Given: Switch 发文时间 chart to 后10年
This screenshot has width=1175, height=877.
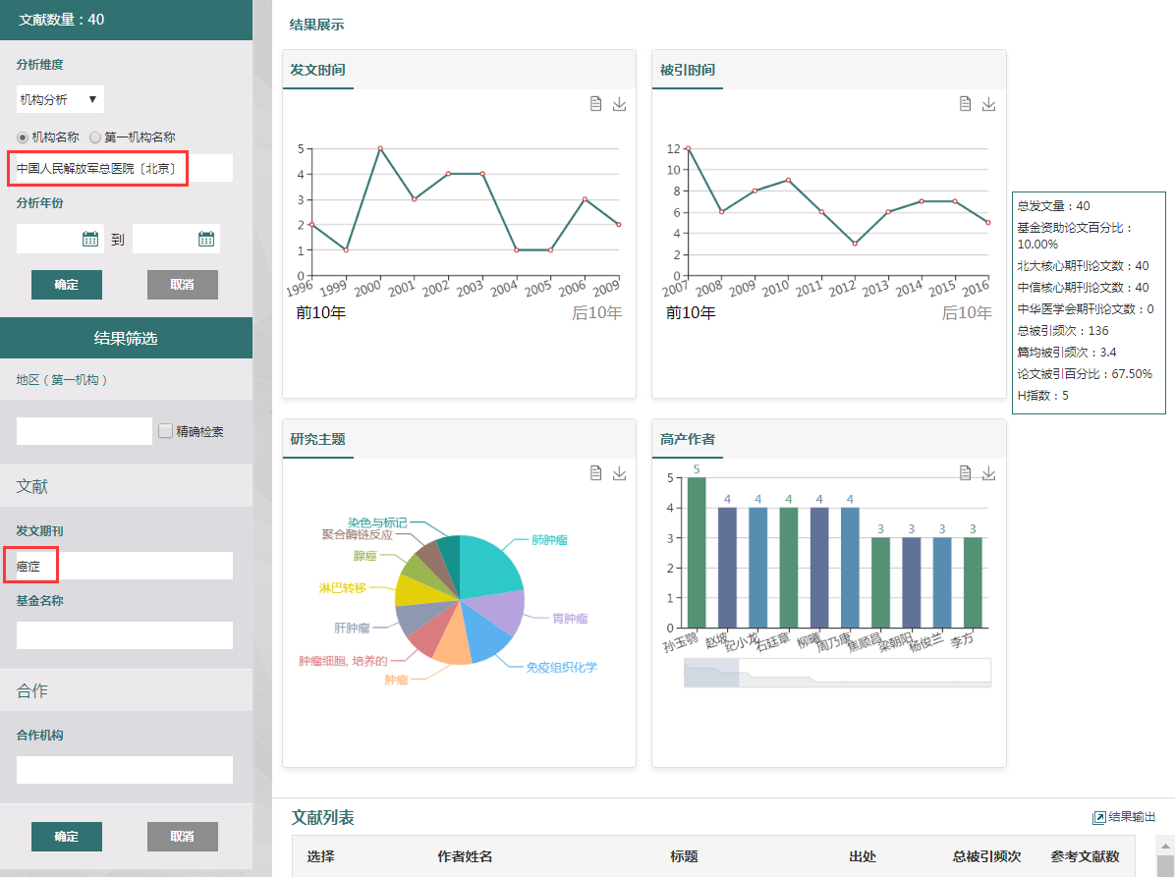Looking at the screenshot, I should (x=596, y=313).
